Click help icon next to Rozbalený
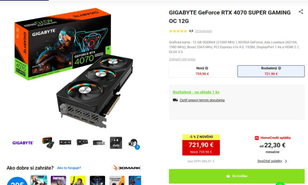The width and height of the screenshot is (308, 185). (x=280, y=68)
